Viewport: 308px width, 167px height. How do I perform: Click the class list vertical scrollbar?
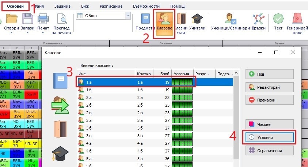(x=236, y=117)
